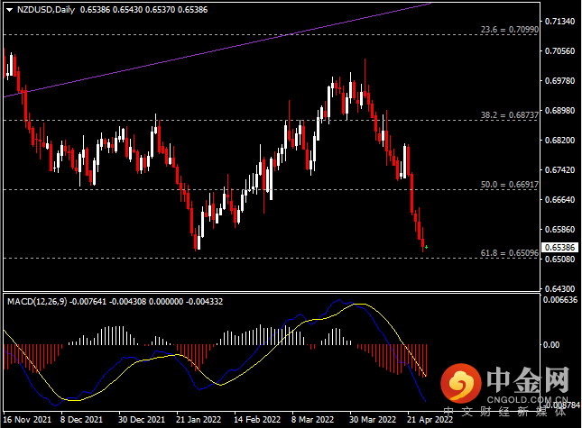
Task: Click the 30 Mar 2022 date marker
Action: [373, 420]
